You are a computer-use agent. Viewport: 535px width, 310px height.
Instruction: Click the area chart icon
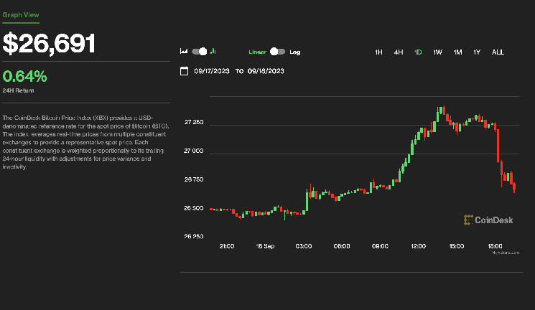(184, 52)
